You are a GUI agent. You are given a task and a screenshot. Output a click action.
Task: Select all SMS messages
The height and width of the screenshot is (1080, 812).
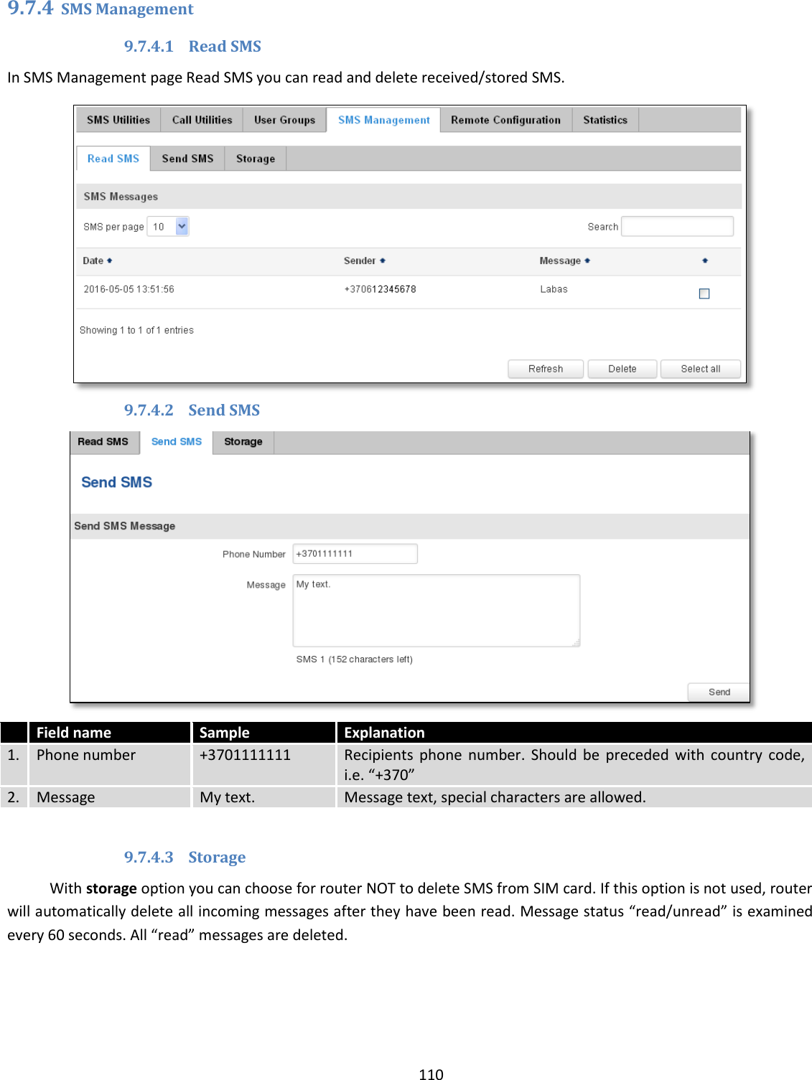700,368
